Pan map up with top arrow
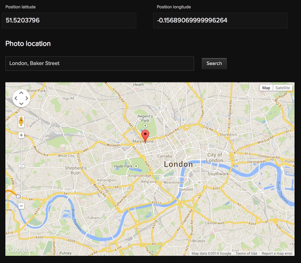This screenshot has width=301, height=263. 21,93
